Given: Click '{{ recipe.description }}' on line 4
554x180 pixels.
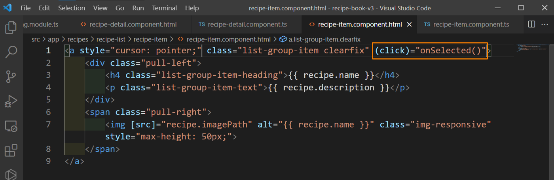Looking at the screenshot, I should click(329, 87).
